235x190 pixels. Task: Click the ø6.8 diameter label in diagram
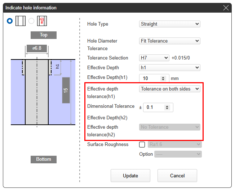pos(36,48)
